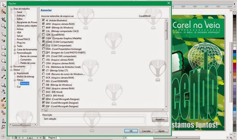The image size is (237, 140).
Task: Select the Interactive Fill bucket tool
Action: 3,106
